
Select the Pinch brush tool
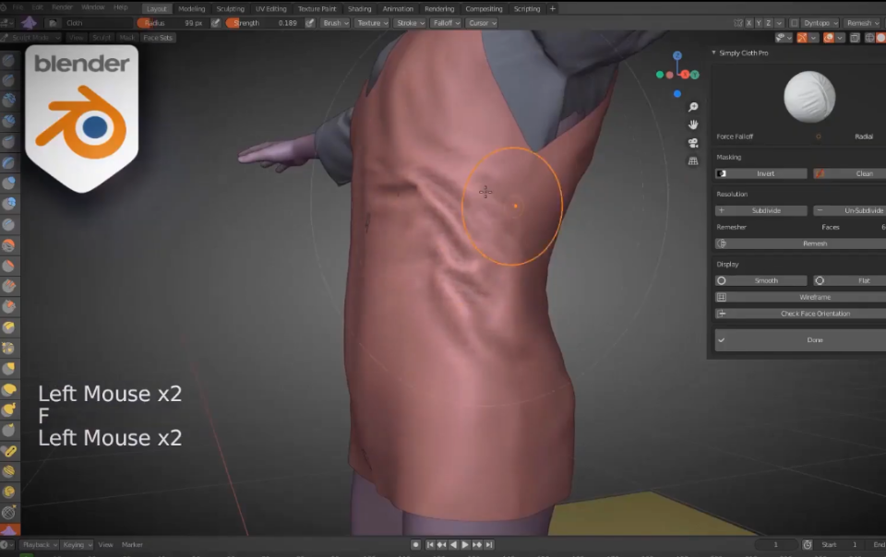click(x=9, y=349)
